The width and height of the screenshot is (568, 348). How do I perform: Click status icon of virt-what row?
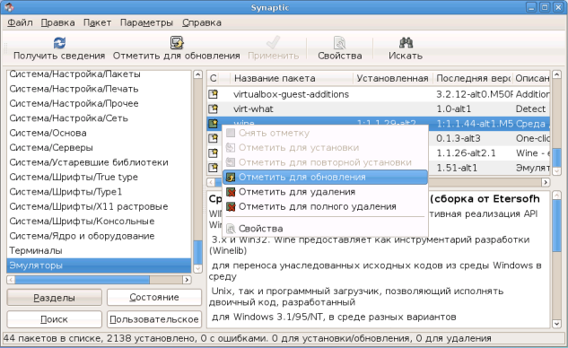(214, 109)
